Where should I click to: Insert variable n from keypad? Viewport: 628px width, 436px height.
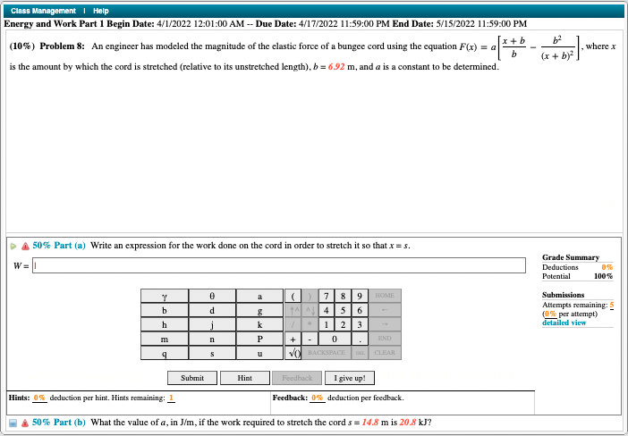click(x=212, y=339)
